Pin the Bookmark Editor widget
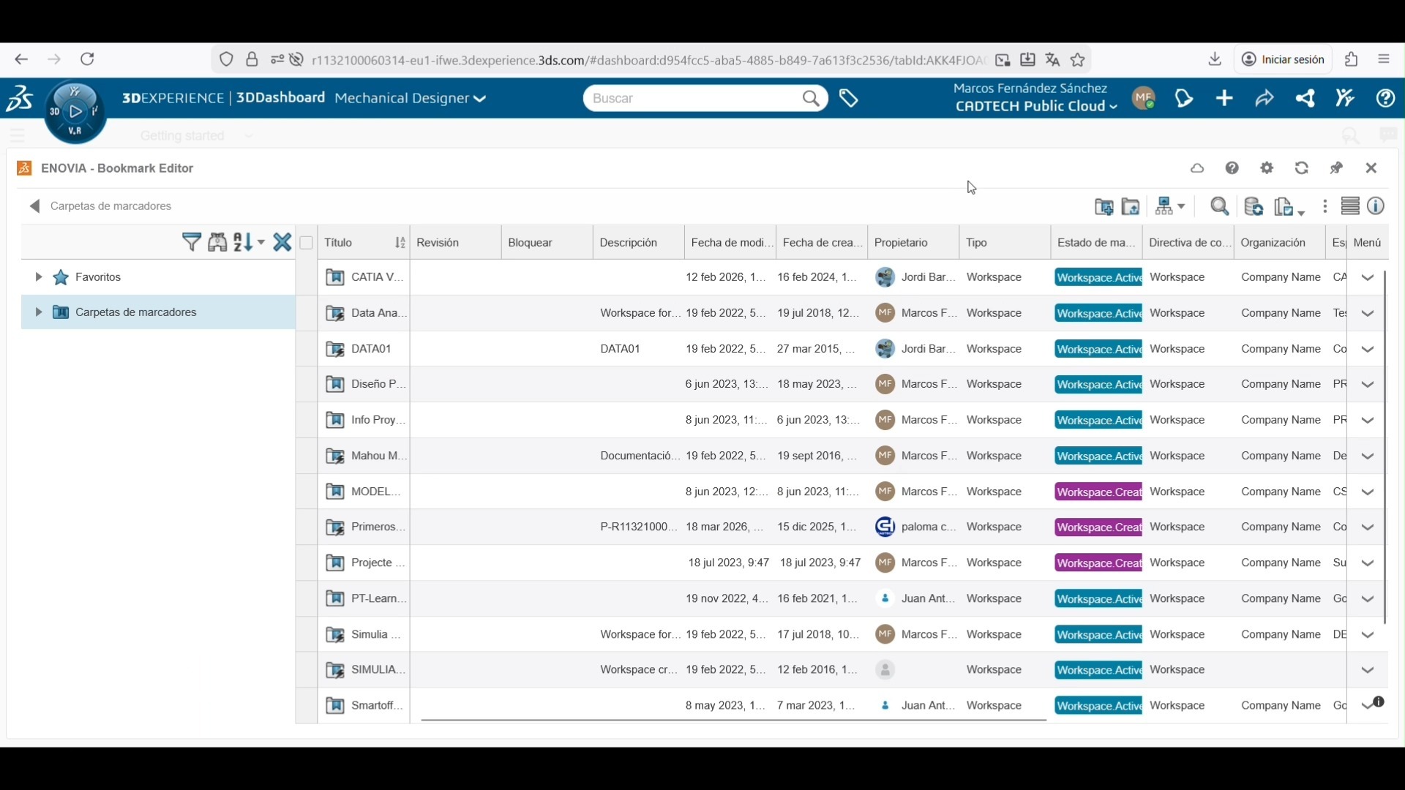Screen dimensions: 1405x790 coord(1337,168)
